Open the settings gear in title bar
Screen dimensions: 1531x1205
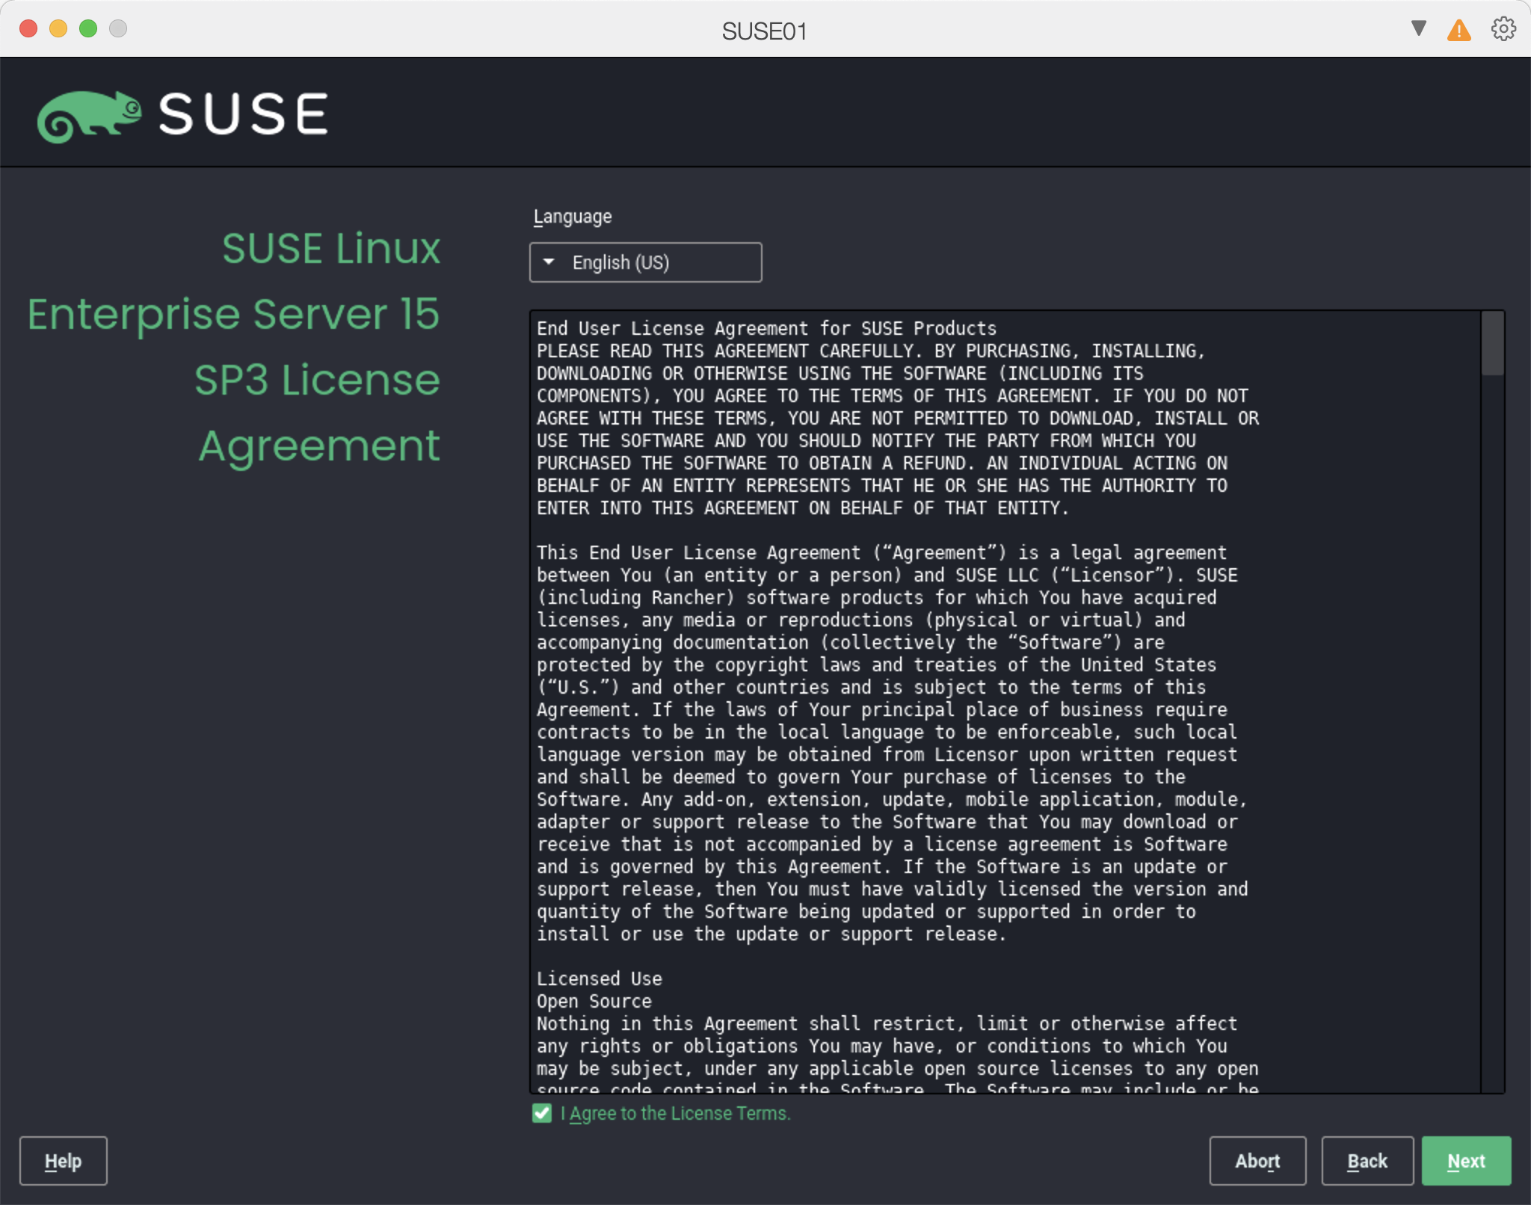[x=1503, y=29]
